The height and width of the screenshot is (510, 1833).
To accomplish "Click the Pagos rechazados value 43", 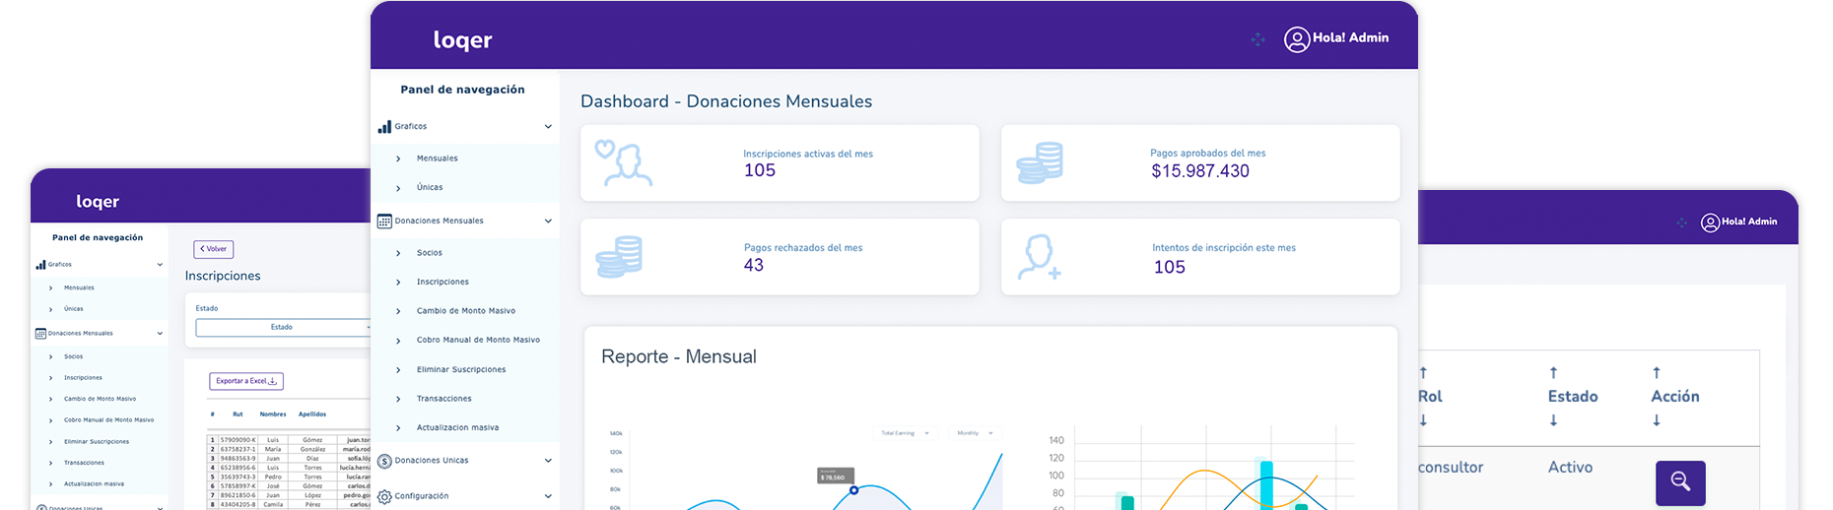I will point(754,266).
